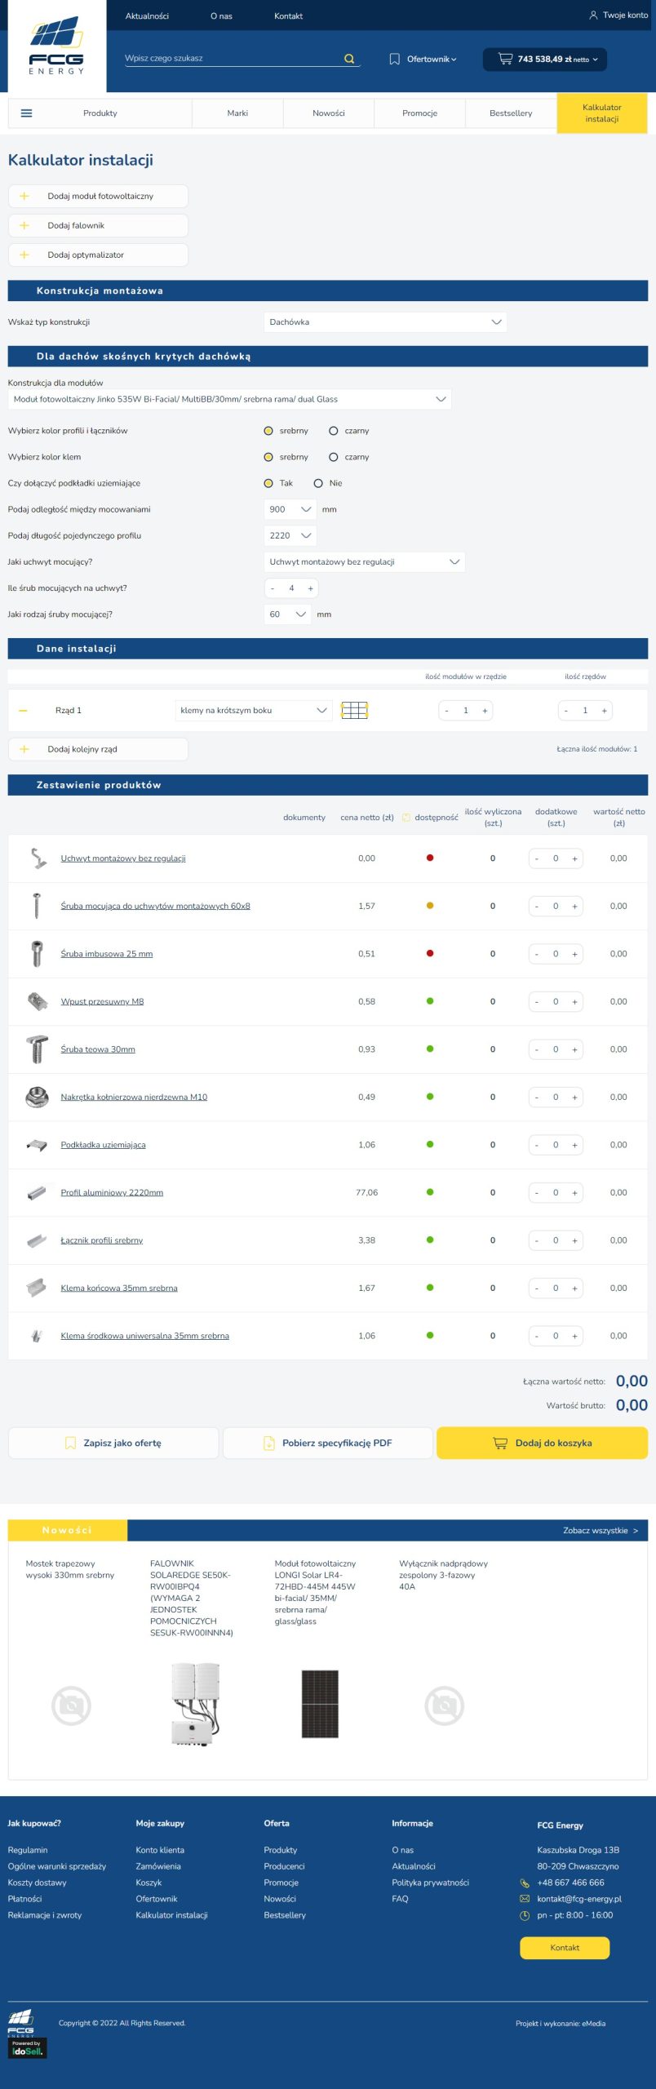656x2089 pixels.
Task: Open the 900 mm mounting distance dropdown
Action: pyautogui.click(x=290, y=509)
